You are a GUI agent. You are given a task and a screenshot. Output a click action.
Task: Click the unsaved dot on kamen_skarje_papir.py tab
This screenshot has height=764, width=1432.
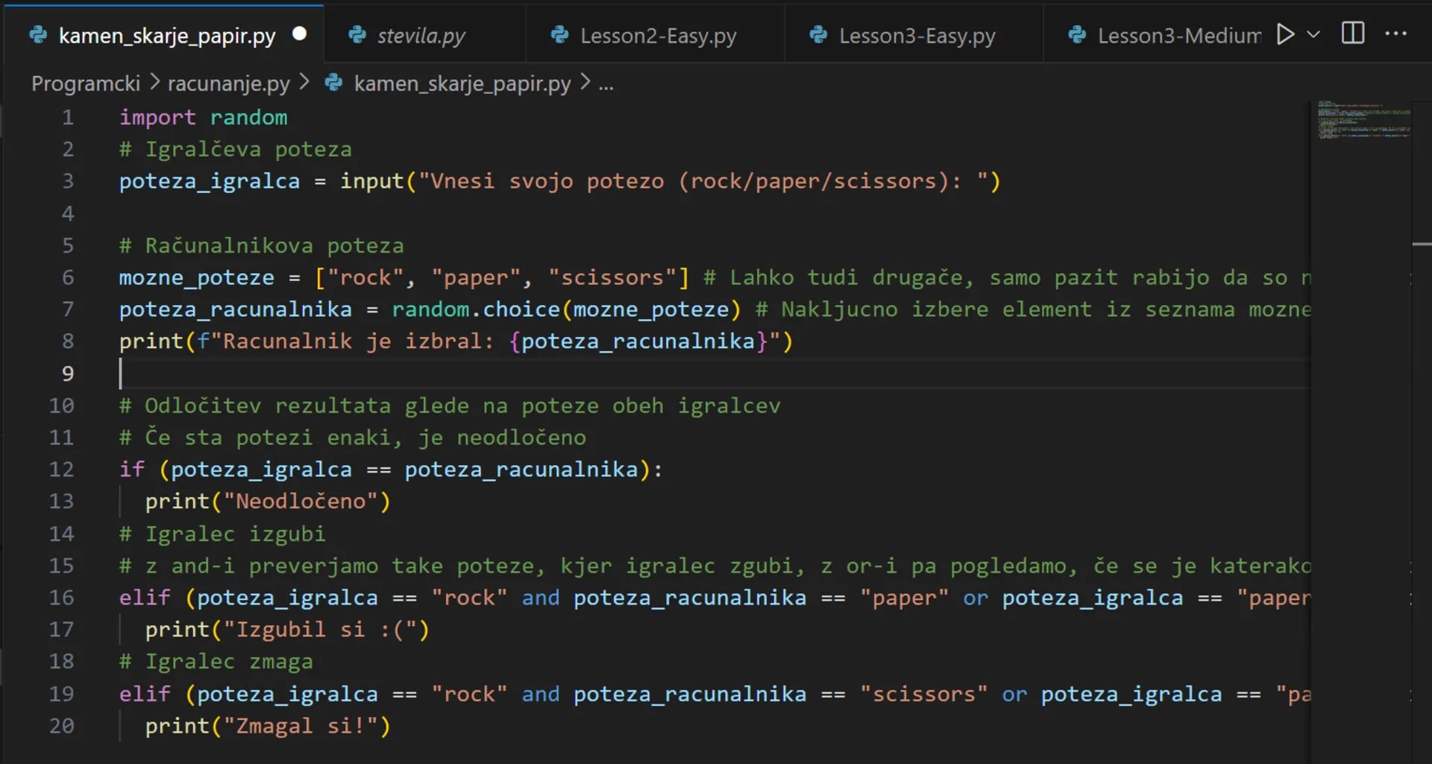299,34
